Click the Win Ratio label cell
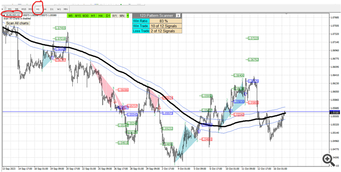341x172 pixels. point(141,21)
